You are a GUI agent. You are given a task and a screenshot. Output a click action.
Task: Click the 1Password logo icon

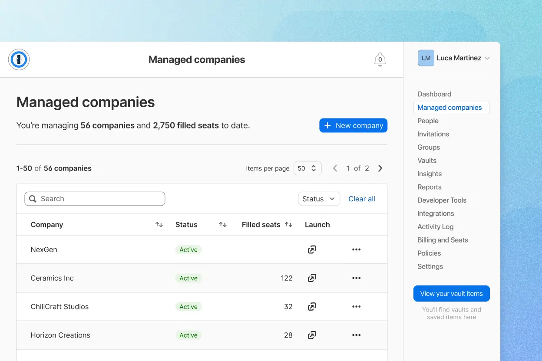(19, 59)
